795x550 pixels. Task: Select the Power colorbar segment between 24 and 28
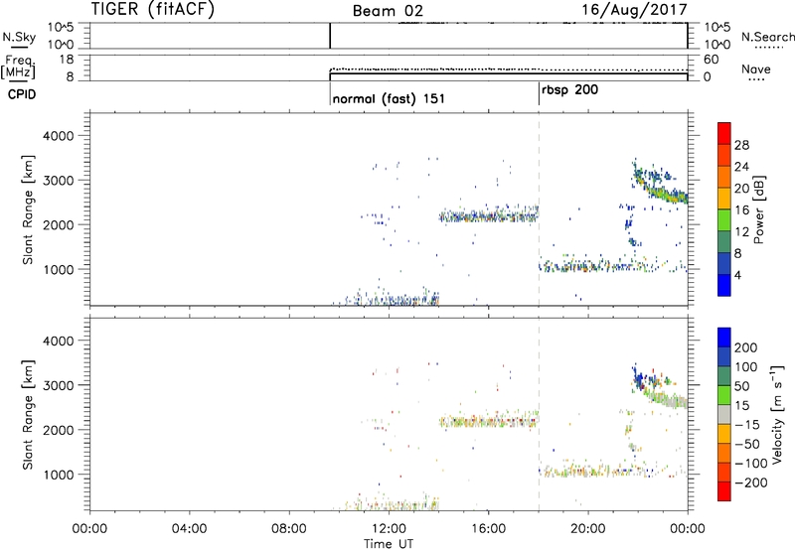[724, 155]
